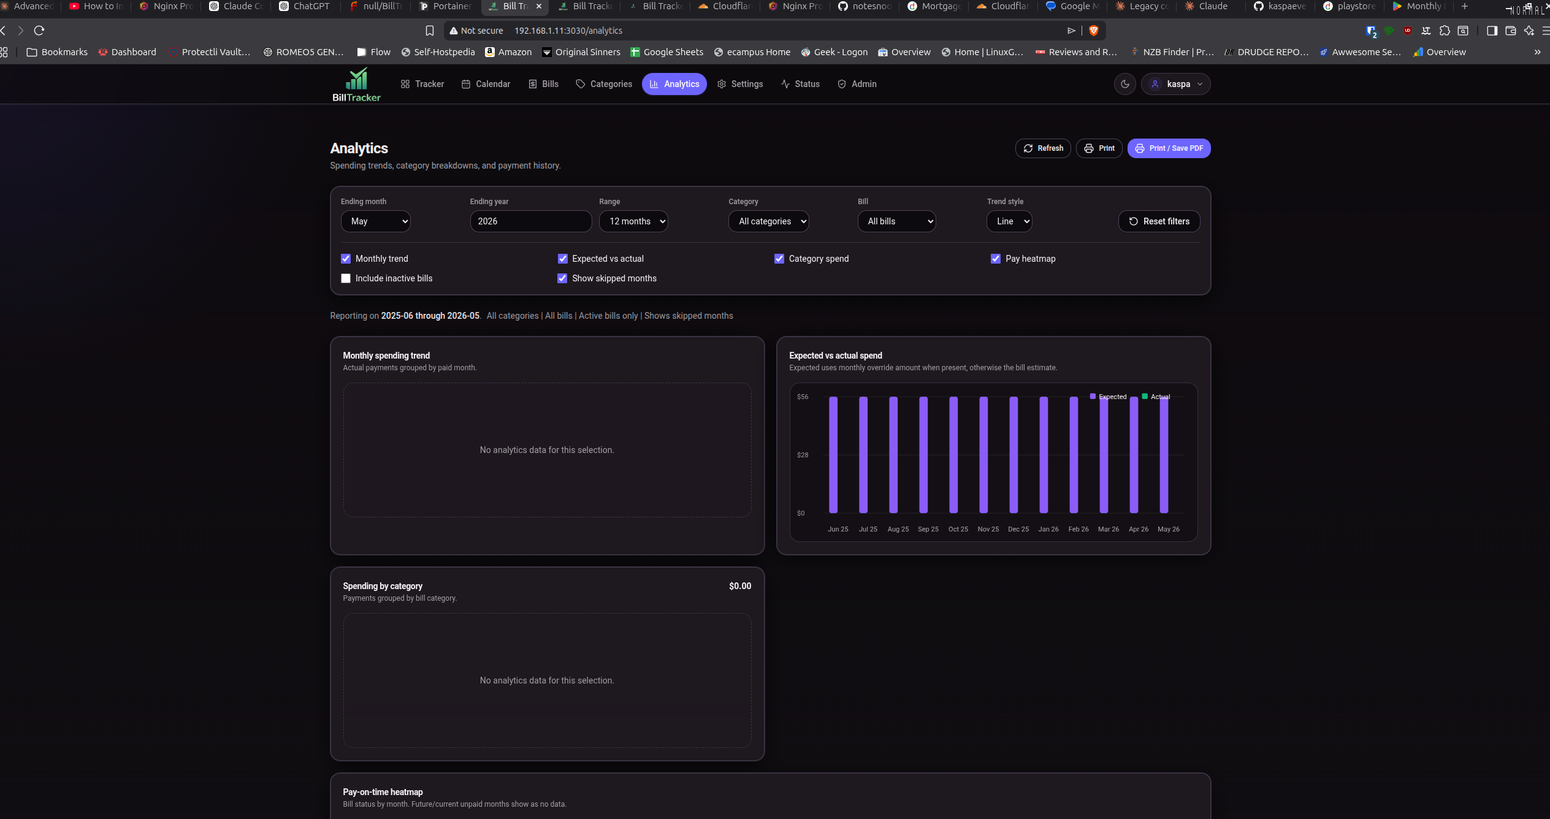Open Dashboard bookmark
Image resolution: width=1550 pixels, height=819 pixels.
pos(128,52)
